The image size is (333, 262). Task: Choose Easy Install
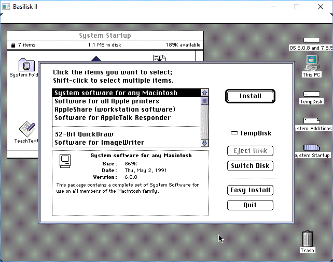click(250, 190)
